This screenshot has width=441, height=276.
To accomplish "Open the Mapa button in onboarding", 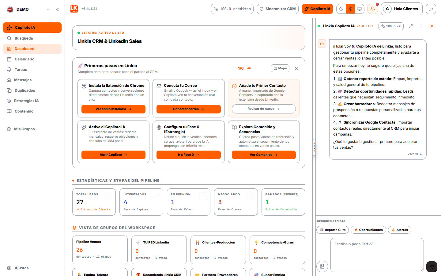I will tap(280, 68).
